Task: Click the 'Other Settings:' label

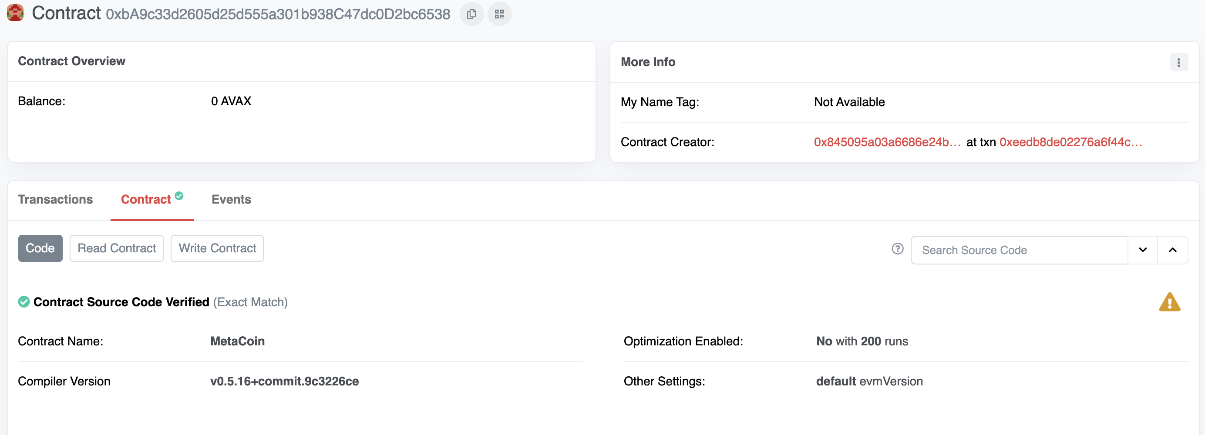Action: pos(664,381)
